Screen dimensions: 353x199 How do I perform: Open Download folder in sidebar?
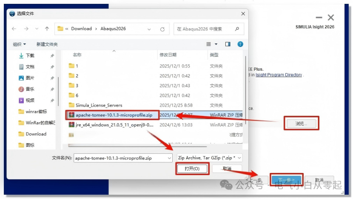36,134
